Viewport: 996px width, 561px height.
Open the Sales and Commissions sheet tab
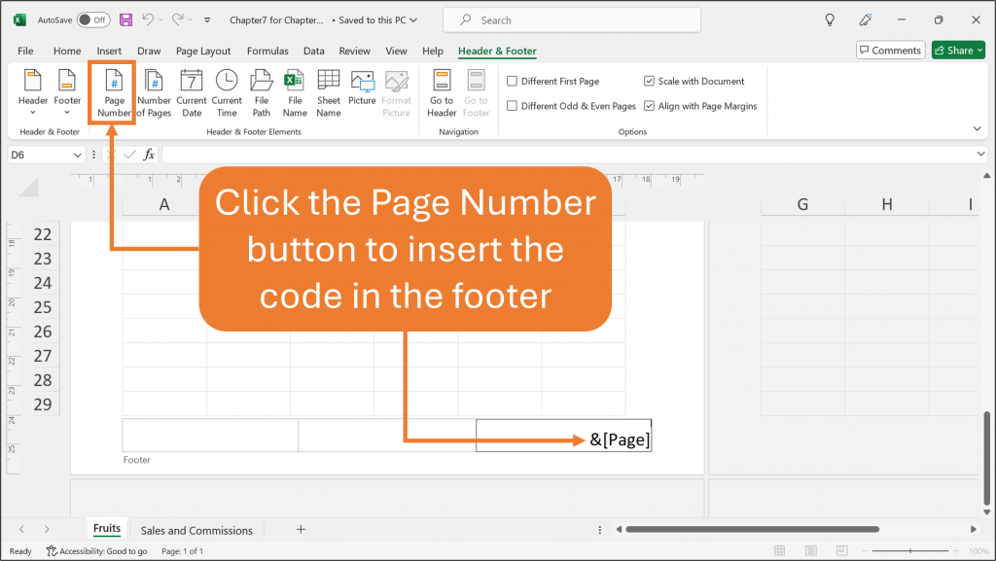[196, 530]
